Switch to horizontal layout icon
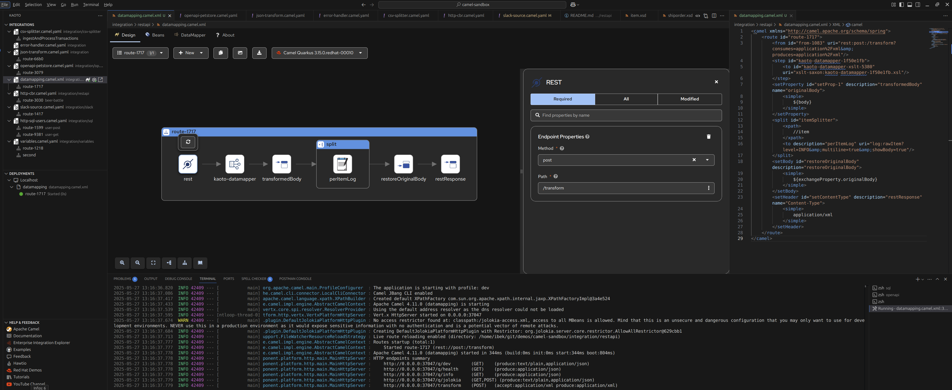The image size is (952, 390). (169, 263)
